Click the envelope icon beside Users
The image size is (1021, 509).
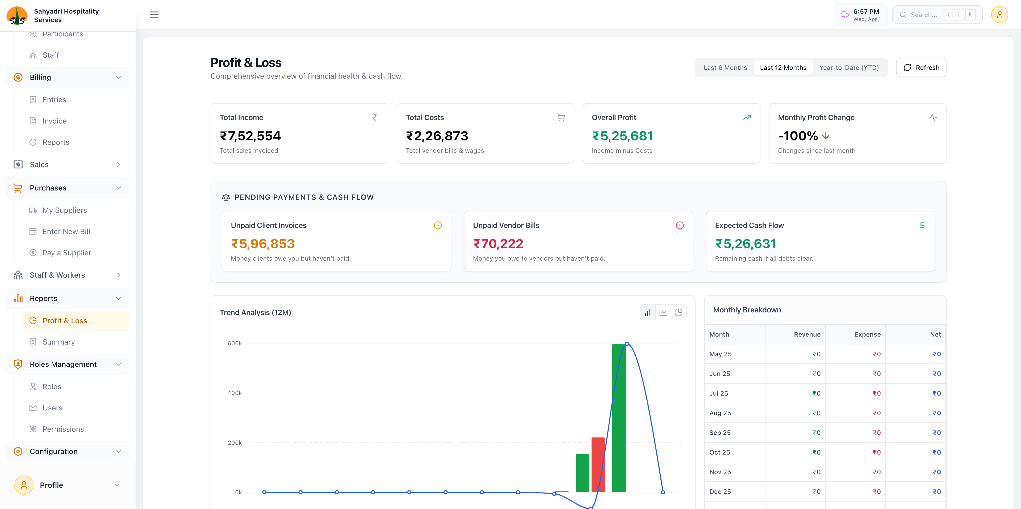click(x=33, y=408)
